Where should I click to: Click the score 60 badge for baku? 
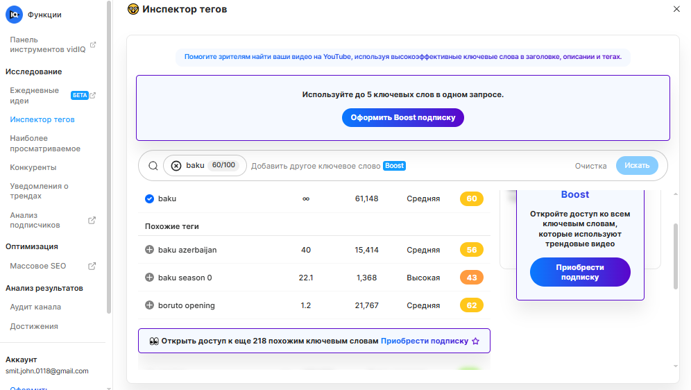coord(472,198)
